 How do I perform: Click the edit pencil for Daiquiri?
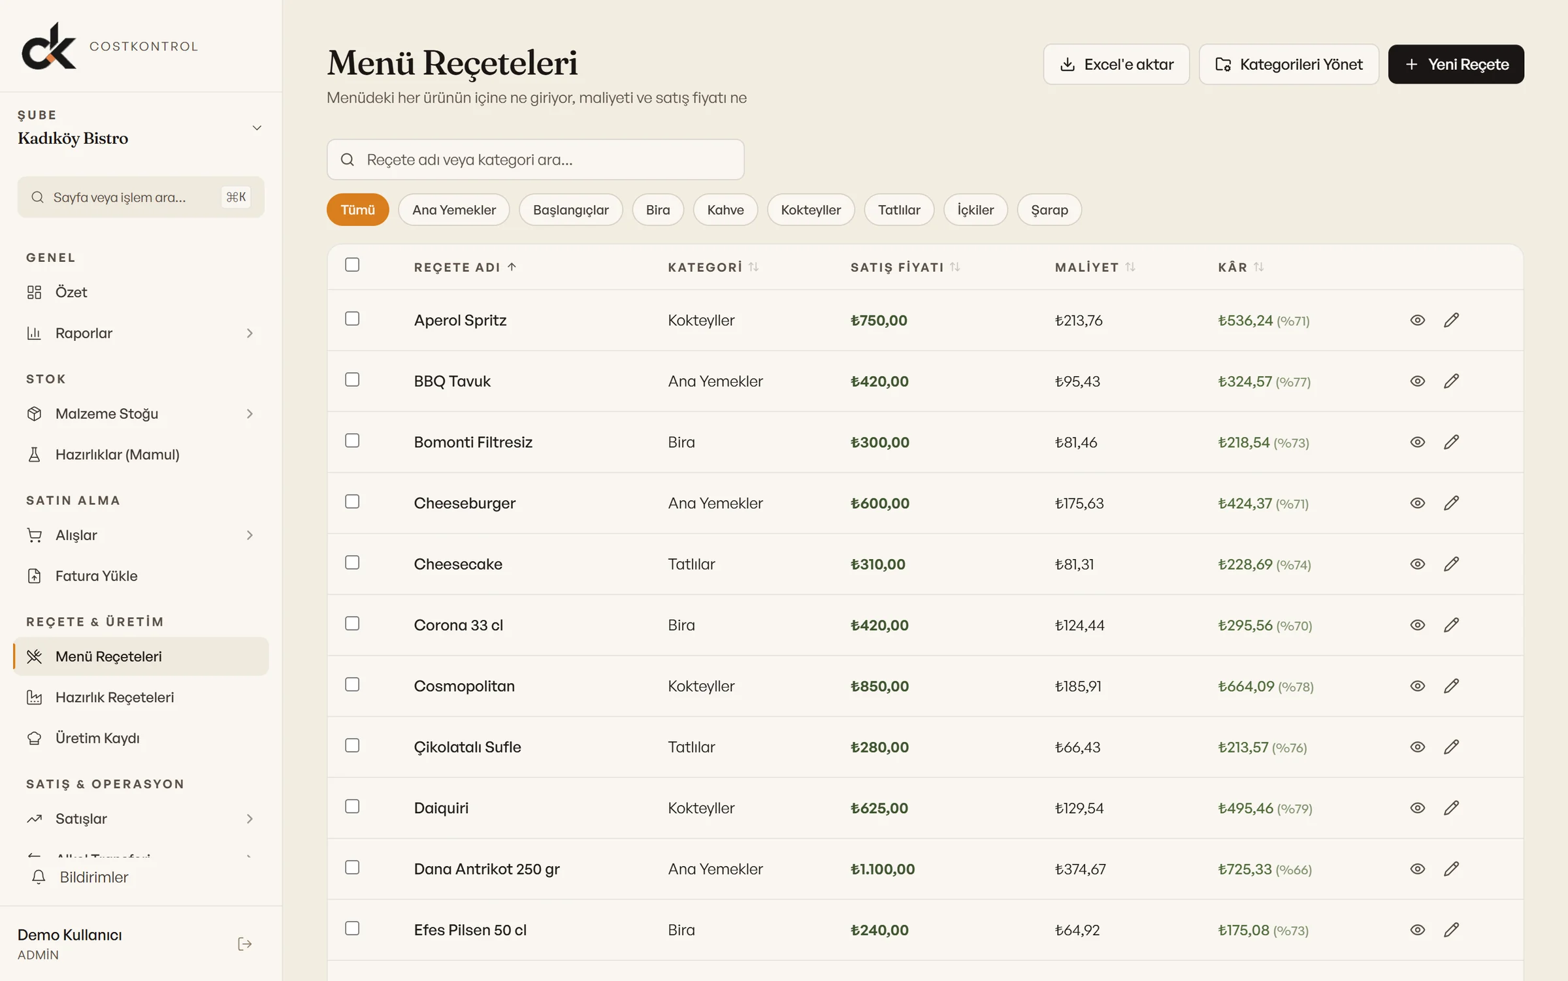point(1451,808)
